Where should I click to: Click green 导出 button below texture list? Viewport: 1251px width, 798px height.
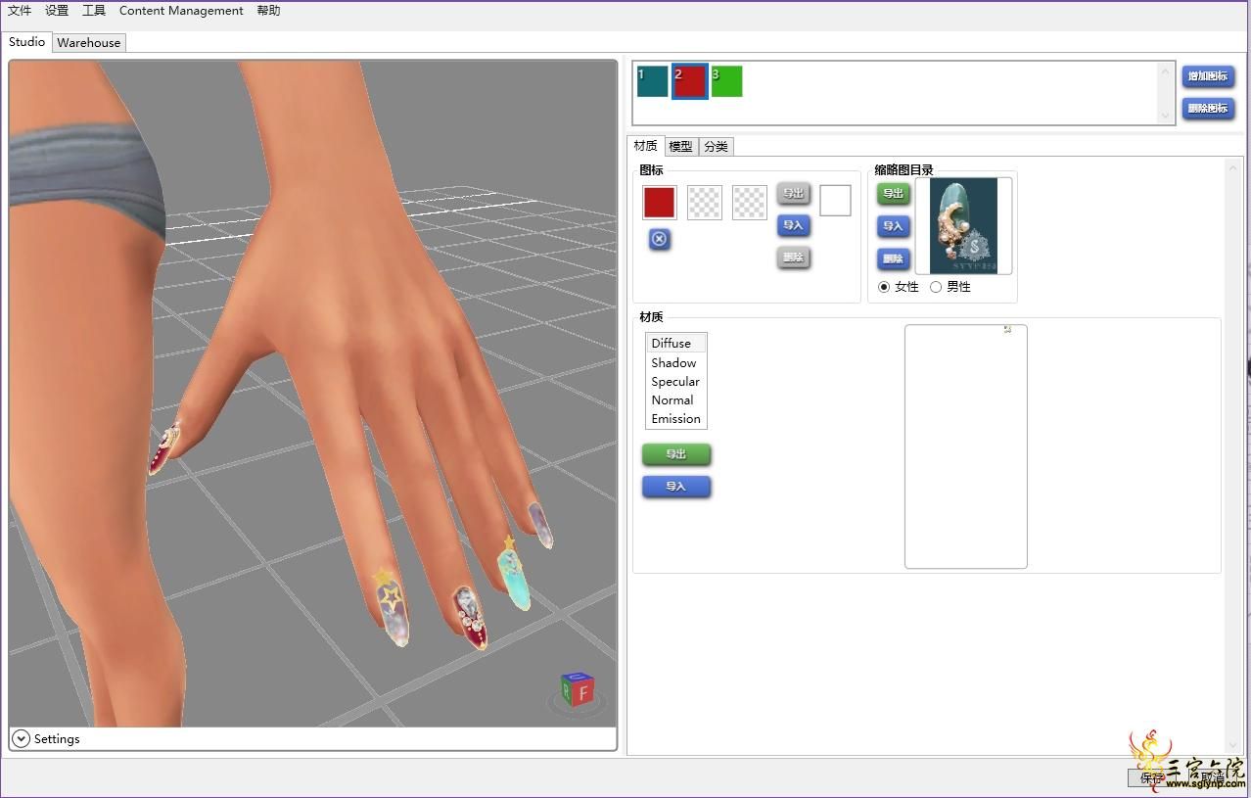pos(676,454)
